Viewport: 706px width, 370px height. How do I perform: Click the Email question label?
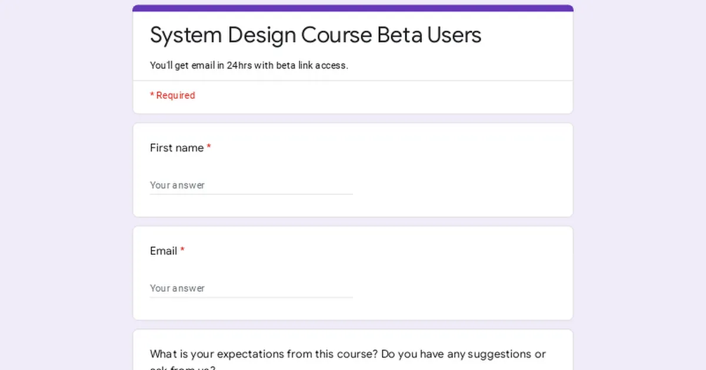164,251
